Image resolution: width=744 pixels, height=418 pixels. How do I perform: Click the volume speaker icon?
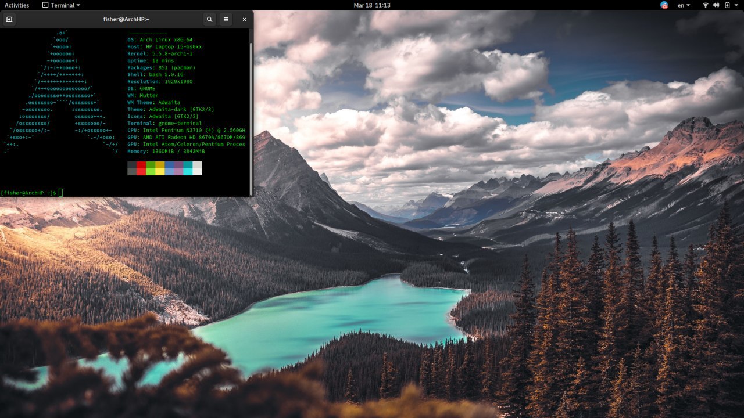coord(716,5)
